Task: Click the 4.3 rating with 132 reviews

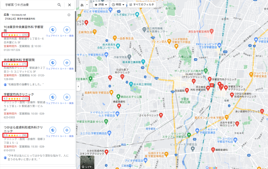Action: coord(16,99)
